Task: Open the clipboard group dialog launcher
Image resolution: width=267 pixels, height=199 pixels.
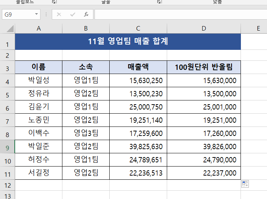Action: tap(54, 2)
